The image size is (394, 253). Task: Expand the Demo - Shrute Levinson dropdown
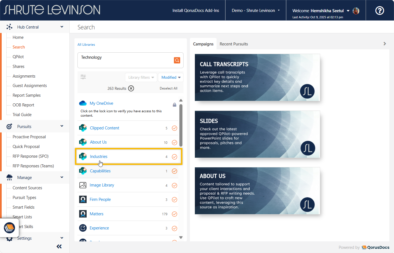[255, 11]
